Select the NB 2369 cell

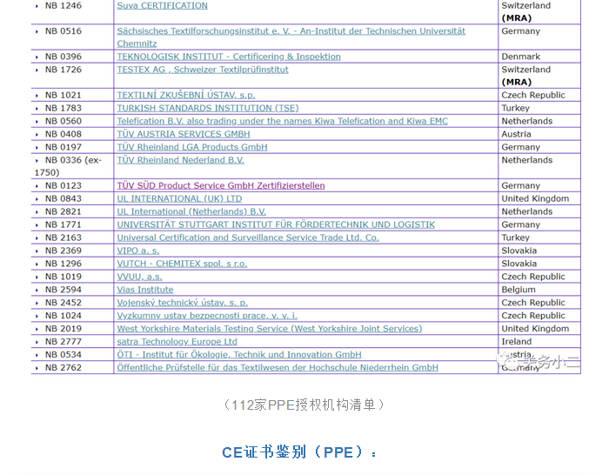tap(72, 251)
